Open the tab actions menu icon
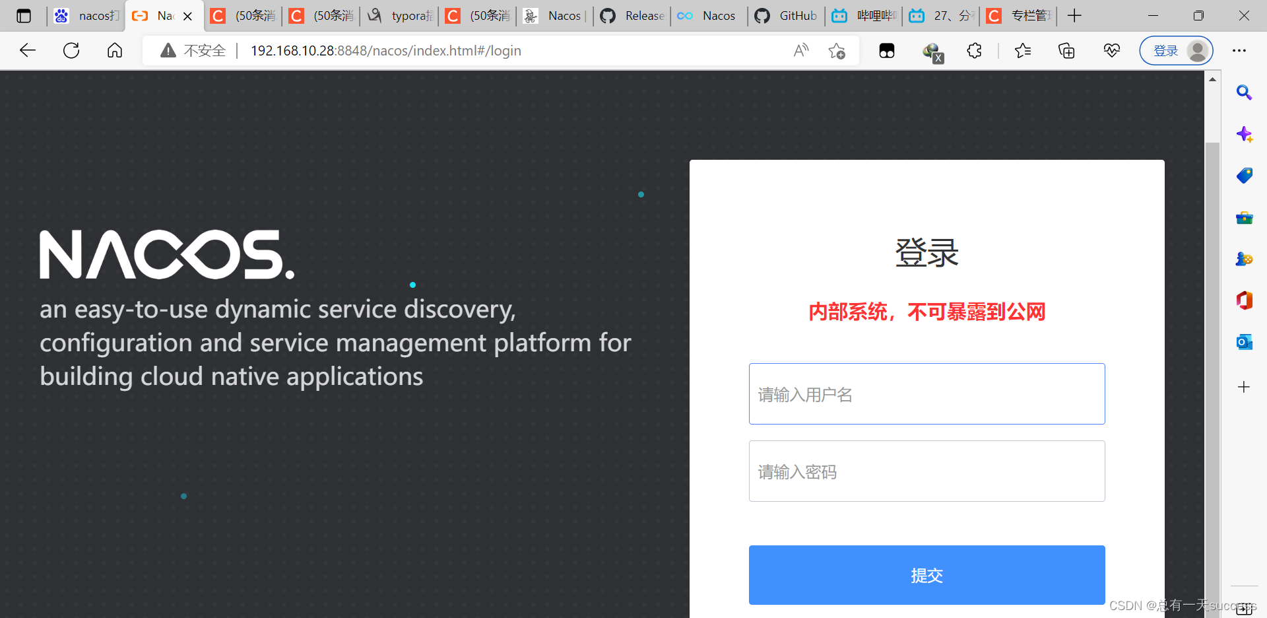 [24, 16]
